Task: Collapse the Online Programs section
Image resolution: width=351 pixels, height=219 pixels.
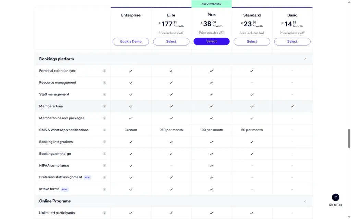Action: (305, 201)
